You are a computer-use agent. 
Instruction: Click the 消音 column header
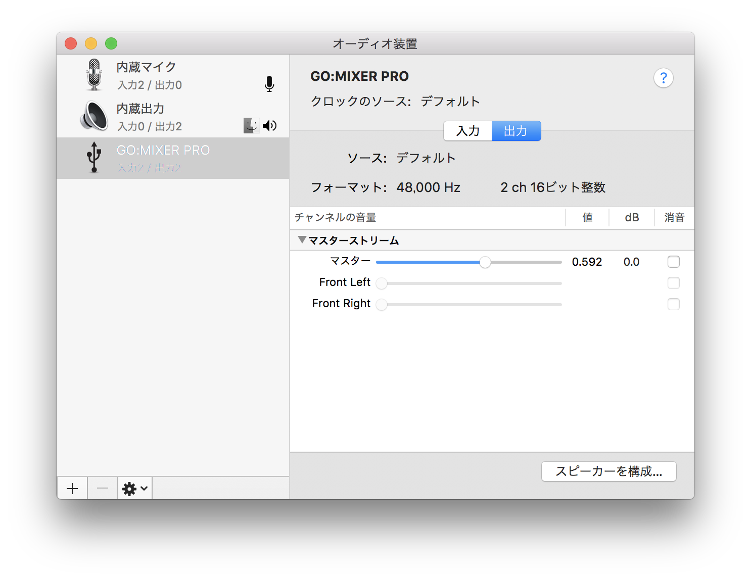click(675, 218)
